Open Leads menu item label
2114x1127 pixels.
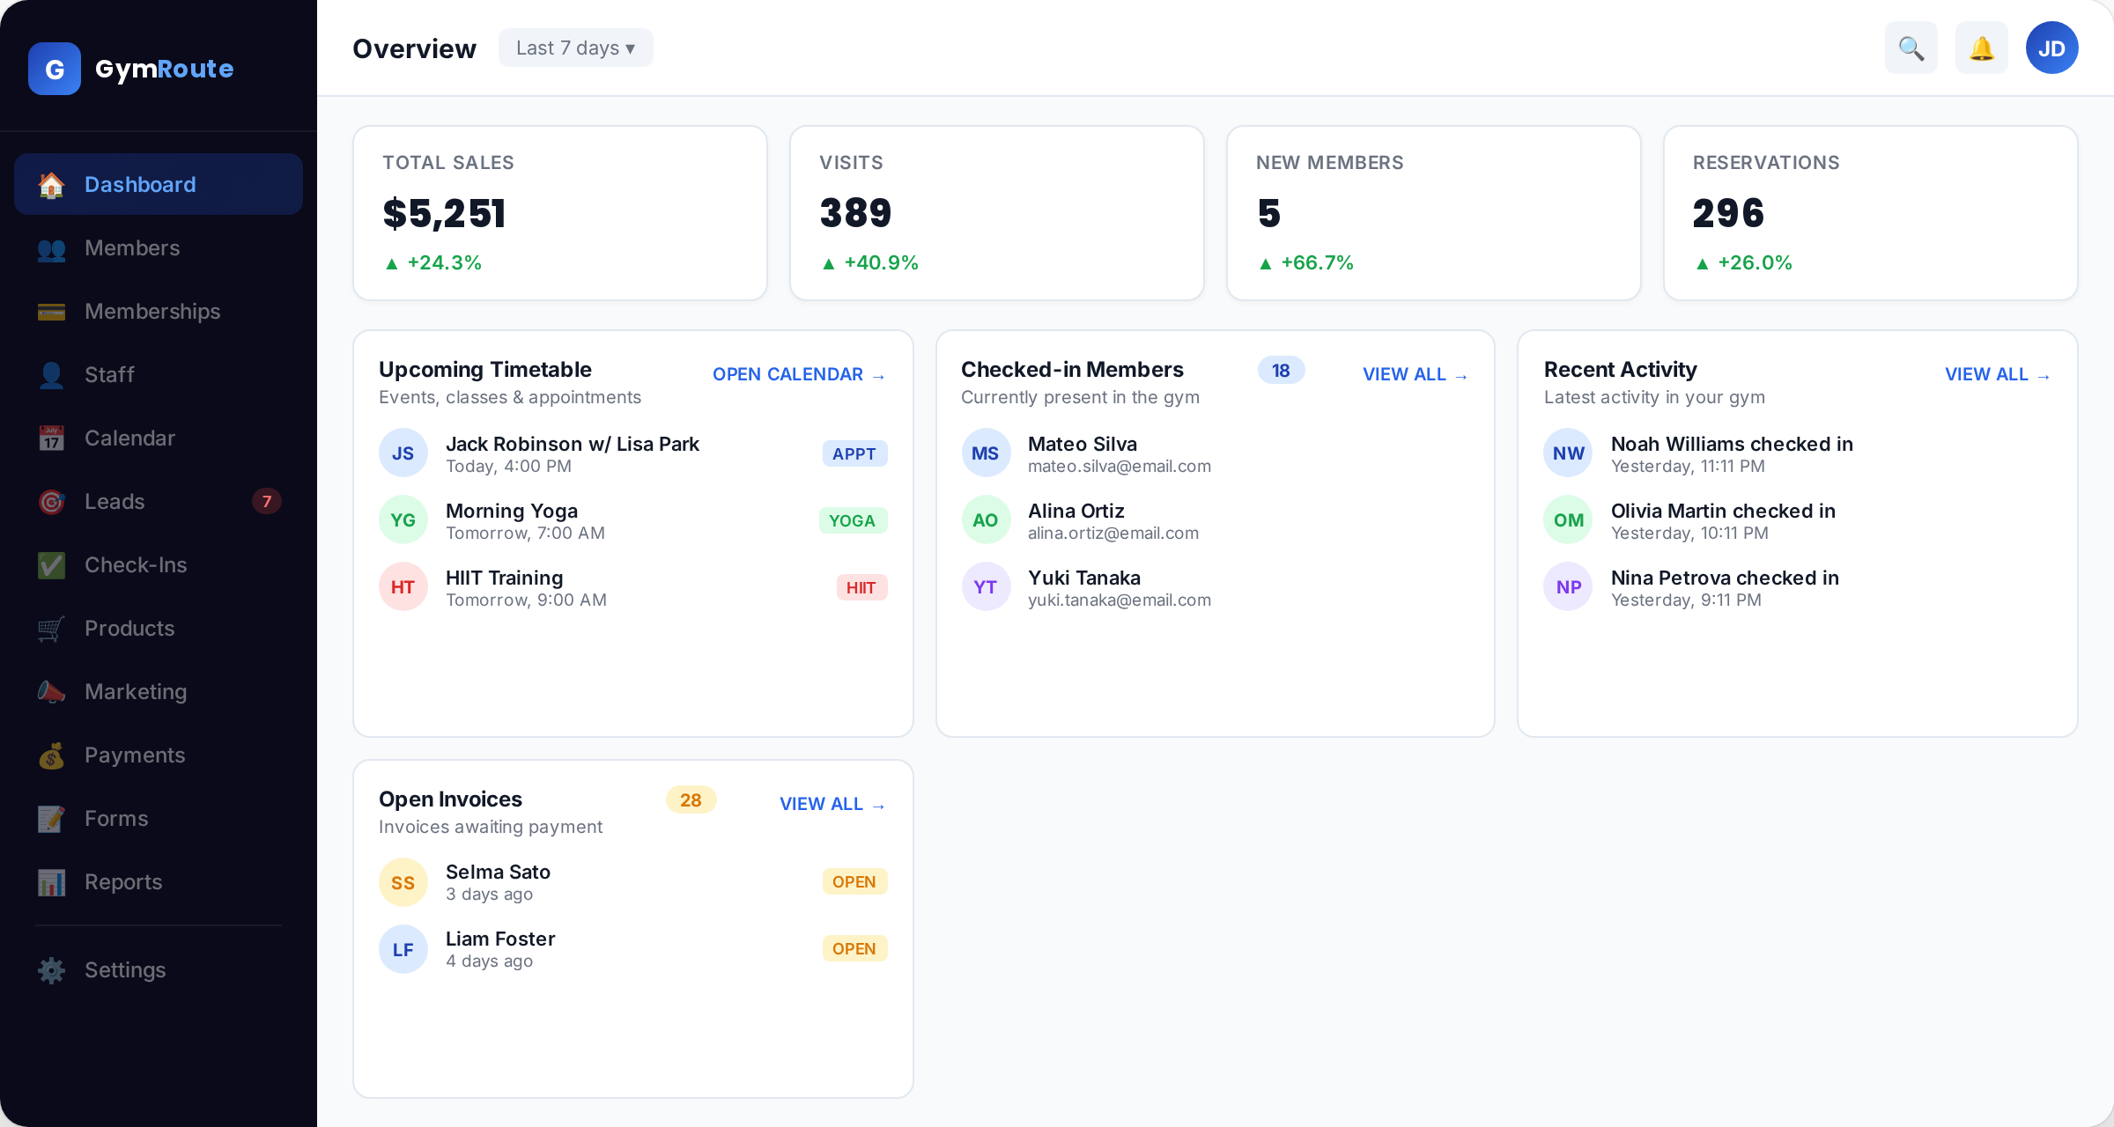(x=115, y=502)
